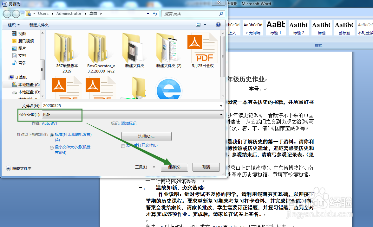Open the 新建文件夹 folder

pyautogui.click(x=134, y=51)
